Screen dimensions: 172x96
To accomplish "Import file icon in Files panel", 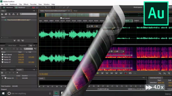I will (x=6, y=14).
